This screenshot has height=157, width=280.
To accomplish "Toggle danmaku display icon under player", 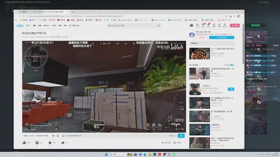I will pyautogui.click(x=53, y=136).
